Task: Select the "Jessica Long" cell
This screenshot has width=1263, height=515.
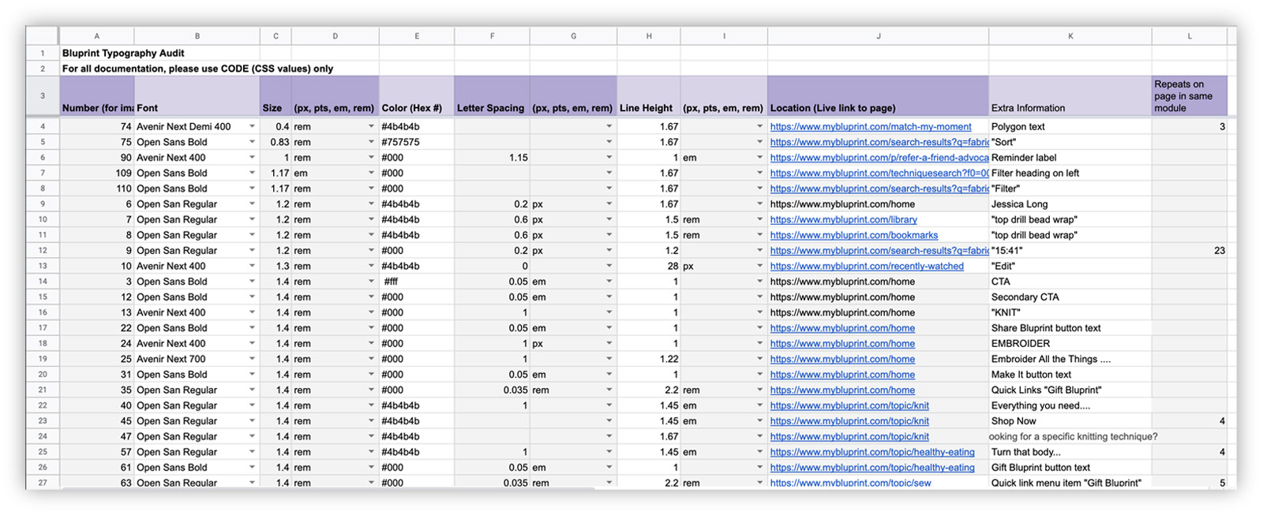Action: coord(1070,204)
